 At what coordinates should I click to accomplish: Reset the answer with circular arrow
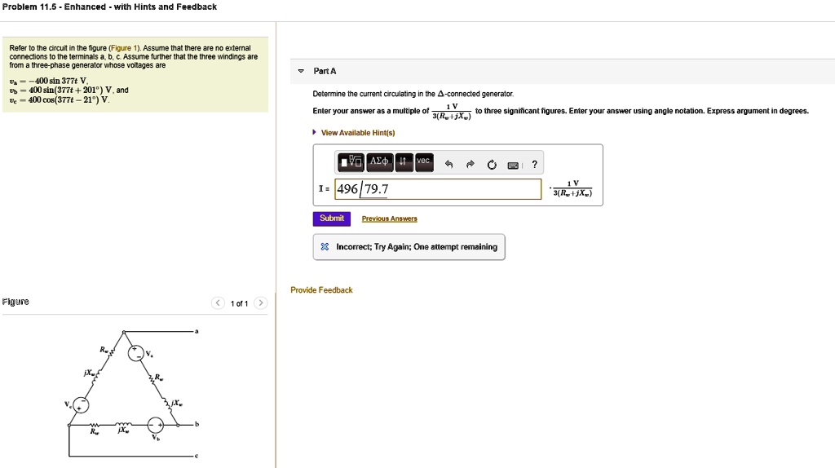(x=492, y=164)
